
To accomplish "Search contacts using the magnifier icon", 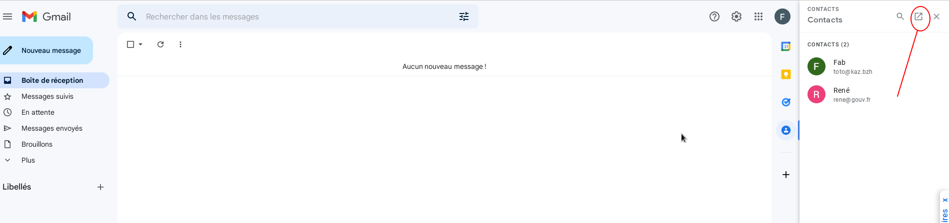I will pyautogui.click(x=900, y=16).
